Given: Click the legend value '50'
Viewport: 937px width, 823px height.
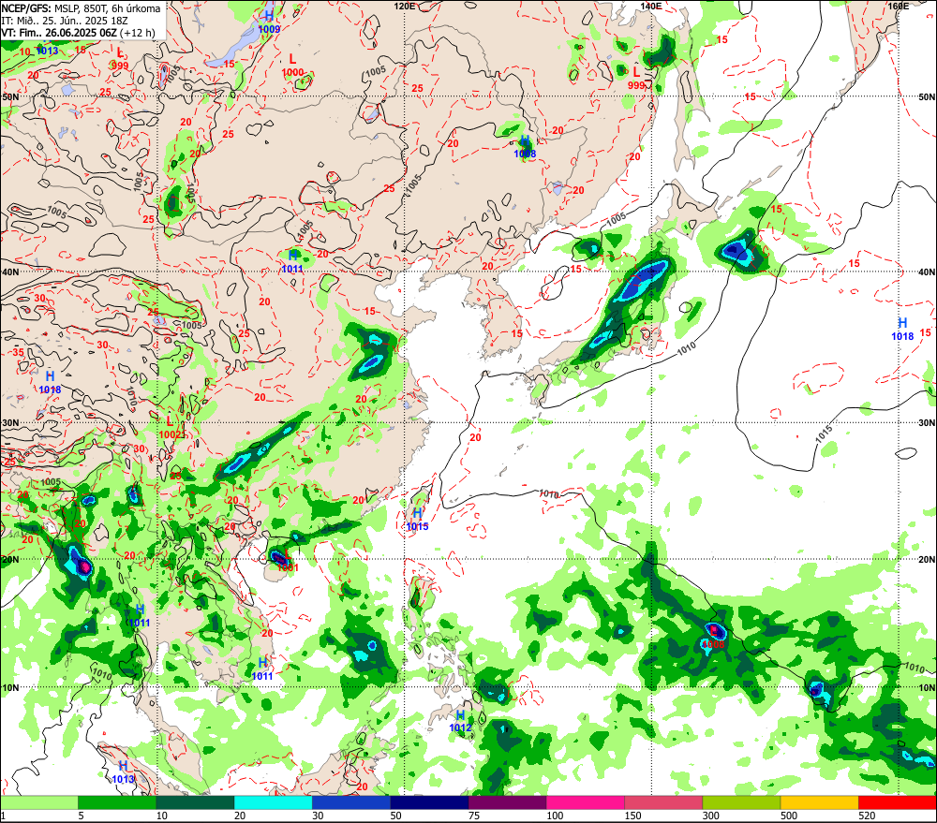Looking at the screenshot, I should (x=395, y=816).
